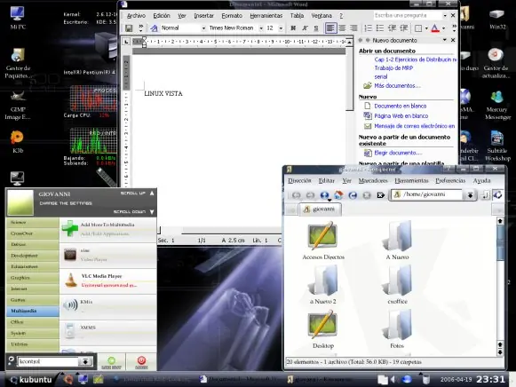Select center text alignment in Word
516x387 pixels.
(x=342, y=28)
